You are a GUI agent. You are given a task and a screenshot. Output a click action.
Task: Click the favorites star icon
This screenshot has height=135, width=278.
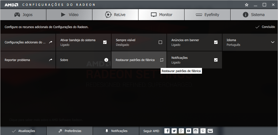(x=246, y=5)
